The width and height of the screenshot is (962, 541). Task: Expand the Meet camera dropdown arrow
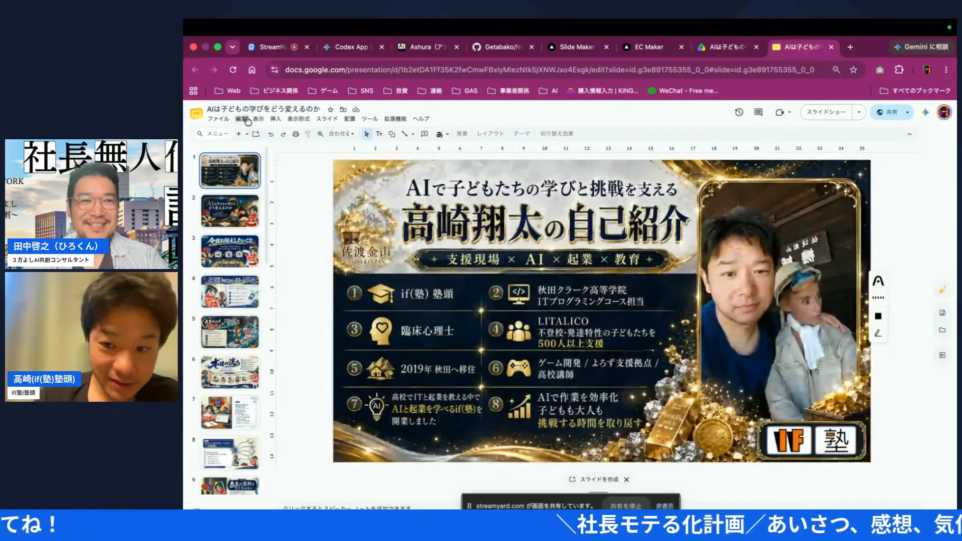(x=789, y=112)
